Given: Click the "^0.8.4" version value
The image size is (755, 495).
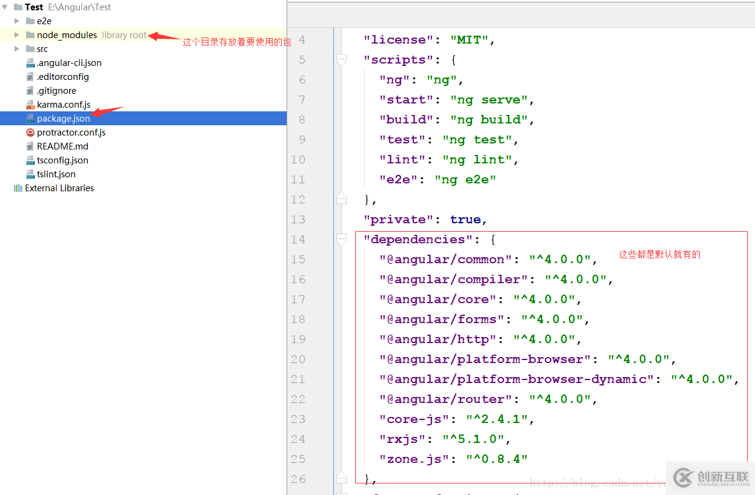Looking at the screenshot, I should (497, 459).
